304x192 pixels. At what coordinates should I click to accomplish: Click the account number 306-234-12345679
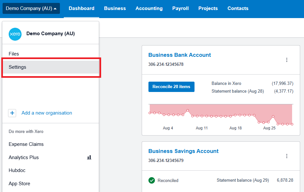click(166, 160)
